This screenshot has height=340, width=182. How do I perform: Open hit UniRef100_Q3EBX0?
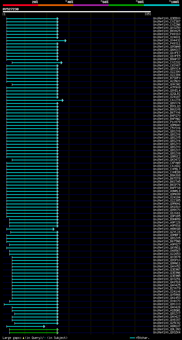click(167, 19)
